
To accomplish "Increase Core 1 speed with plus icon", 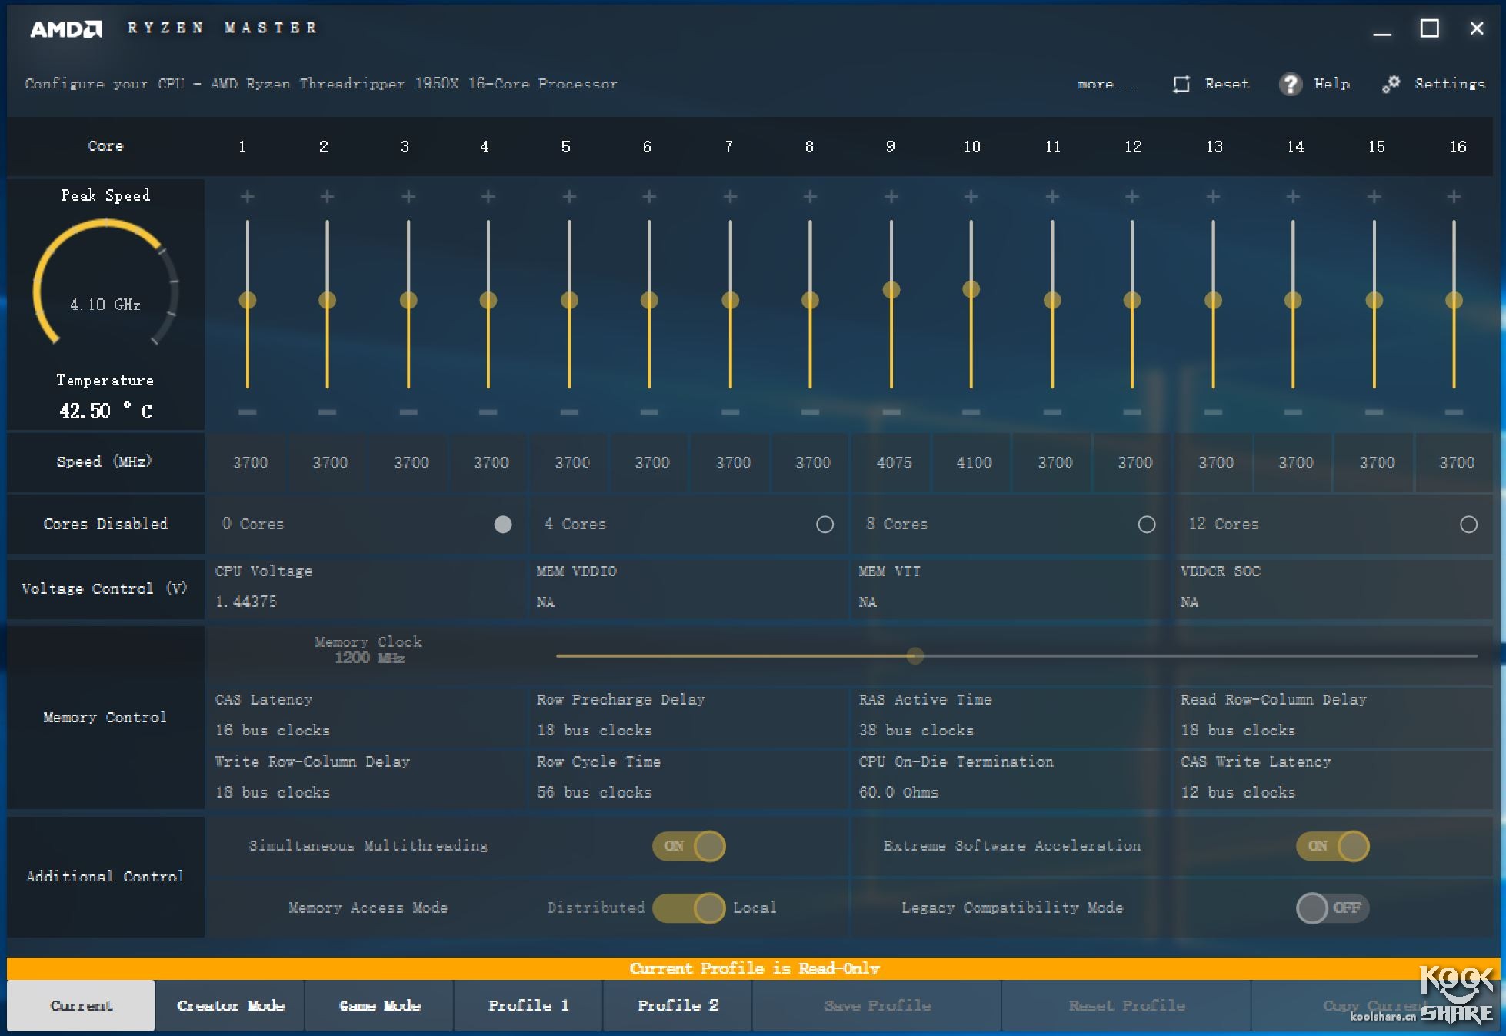I will 247,196.
